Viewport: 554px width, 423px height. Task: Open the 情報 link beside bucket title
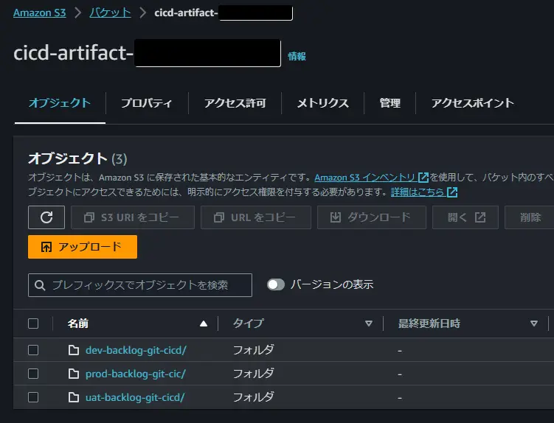coord(297,56)
